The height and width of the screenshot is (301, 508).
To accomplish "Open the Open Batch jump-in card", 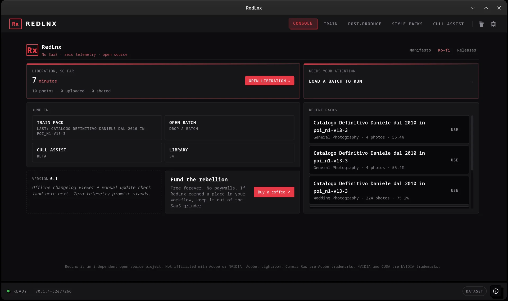I will coord(229,128).
